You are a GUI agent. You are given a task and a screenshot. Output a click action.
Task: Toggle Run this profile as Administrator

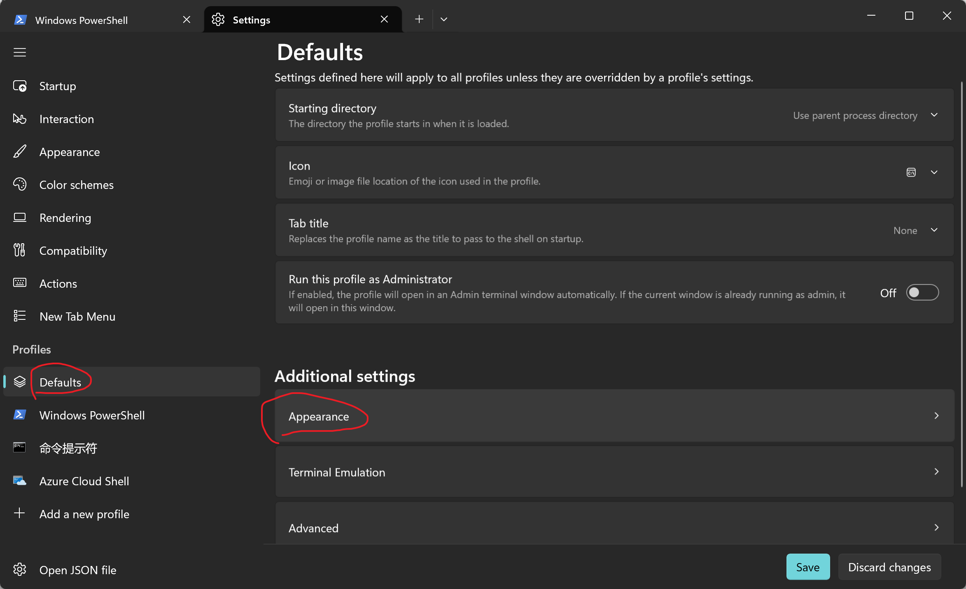pyautogui.click(x=922, y=293)
